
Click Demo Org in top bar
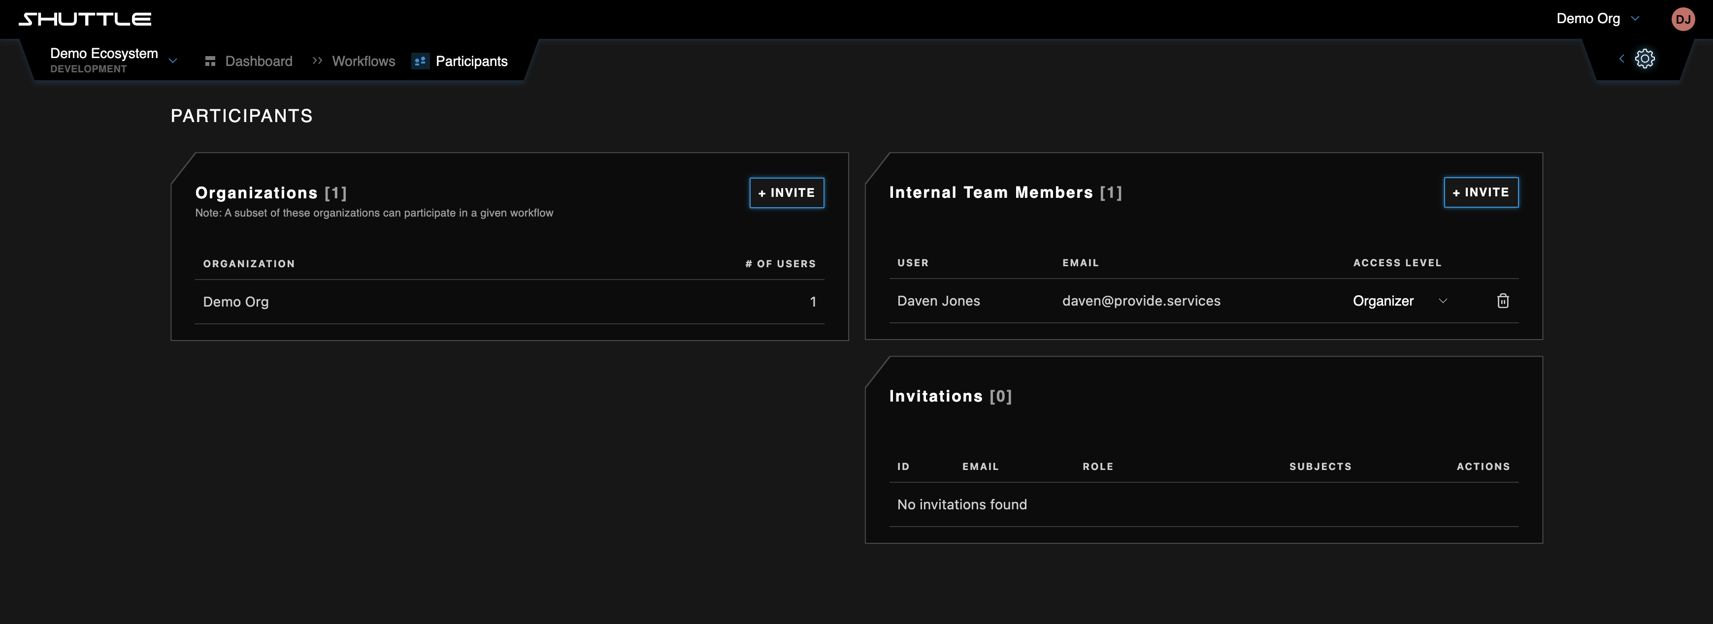(1588, 19)
